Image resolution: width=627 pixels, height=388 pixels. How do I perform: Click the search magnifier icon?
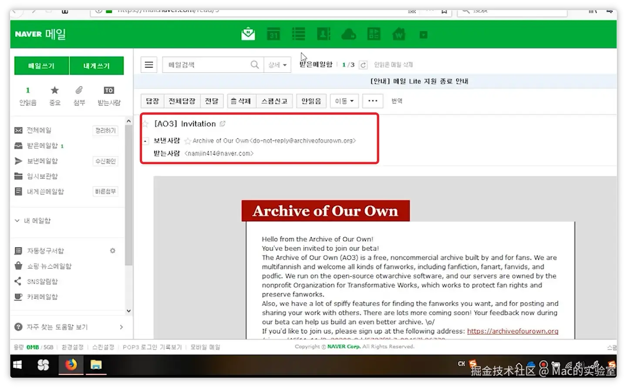255,65
